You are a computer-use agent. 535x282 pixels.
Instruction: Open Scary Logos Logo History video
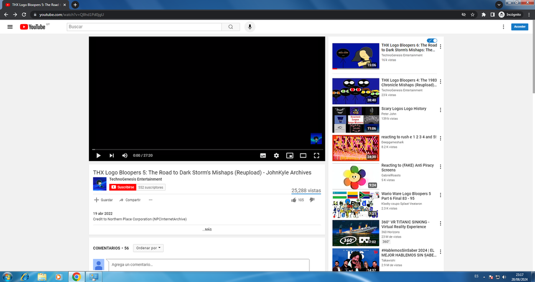click(404, 109)
